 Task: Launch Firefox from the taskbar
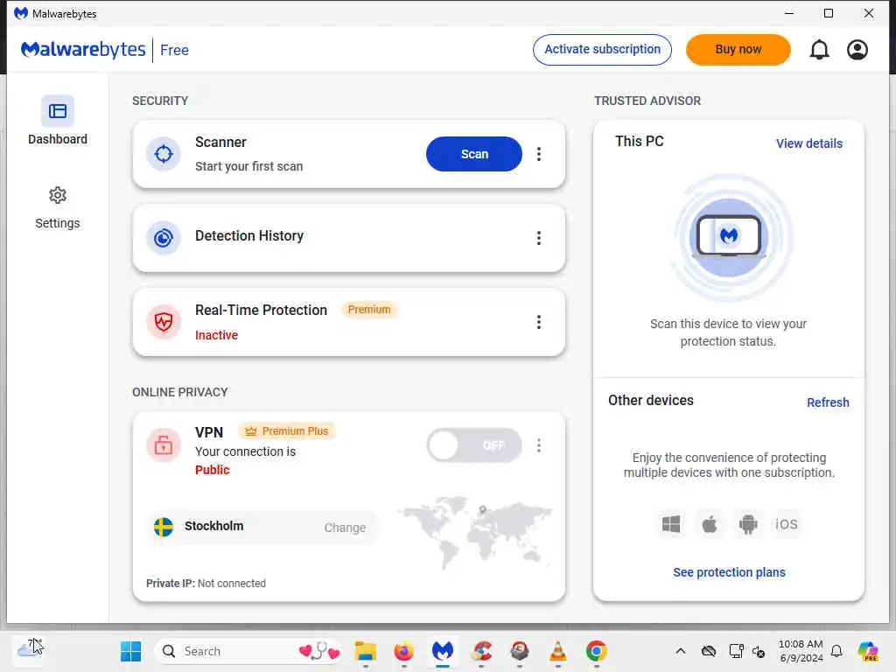403,651
